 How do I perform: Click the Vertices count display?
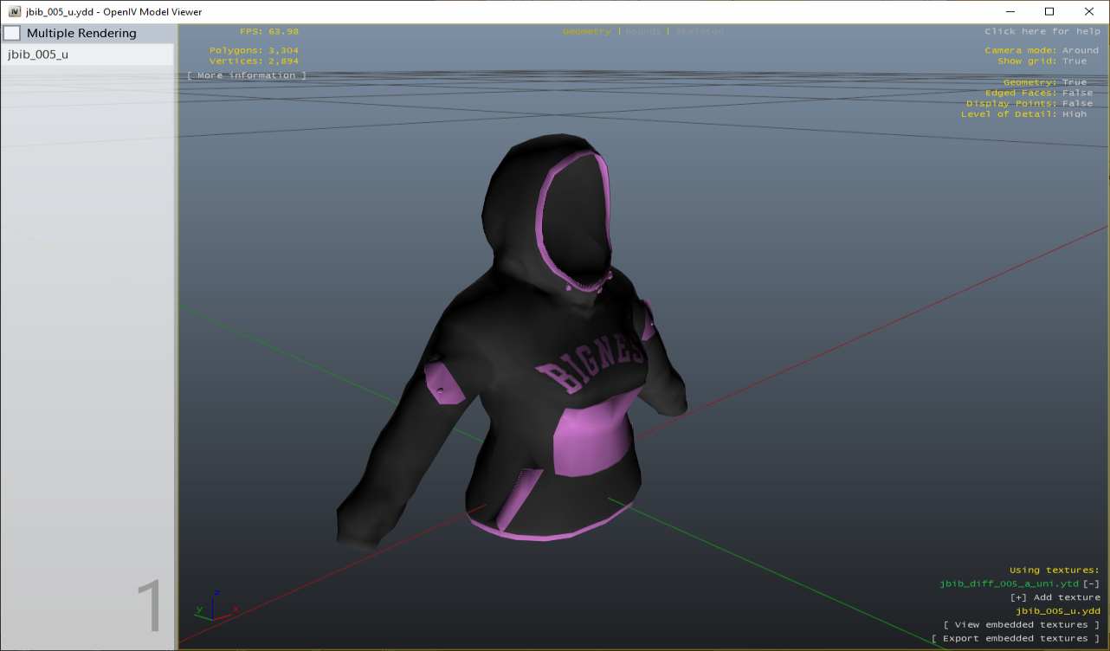click(254, 61)
